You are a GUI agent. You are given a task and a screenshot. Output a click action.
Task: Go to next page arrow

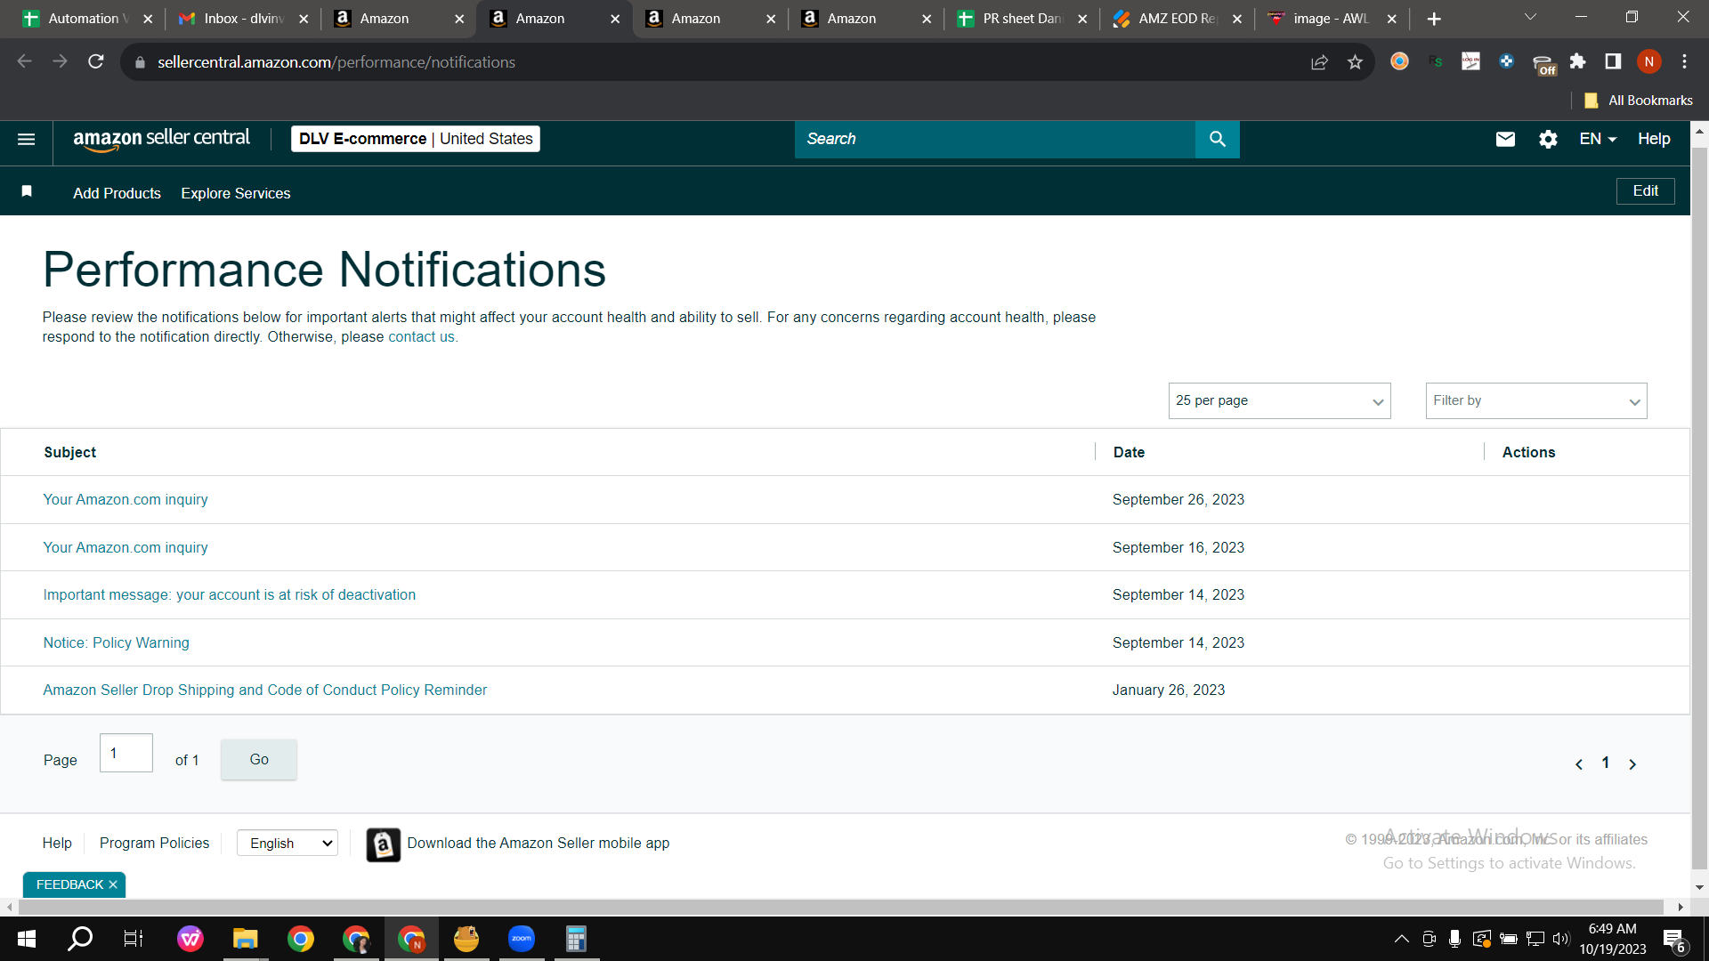tap(1632, 764)
